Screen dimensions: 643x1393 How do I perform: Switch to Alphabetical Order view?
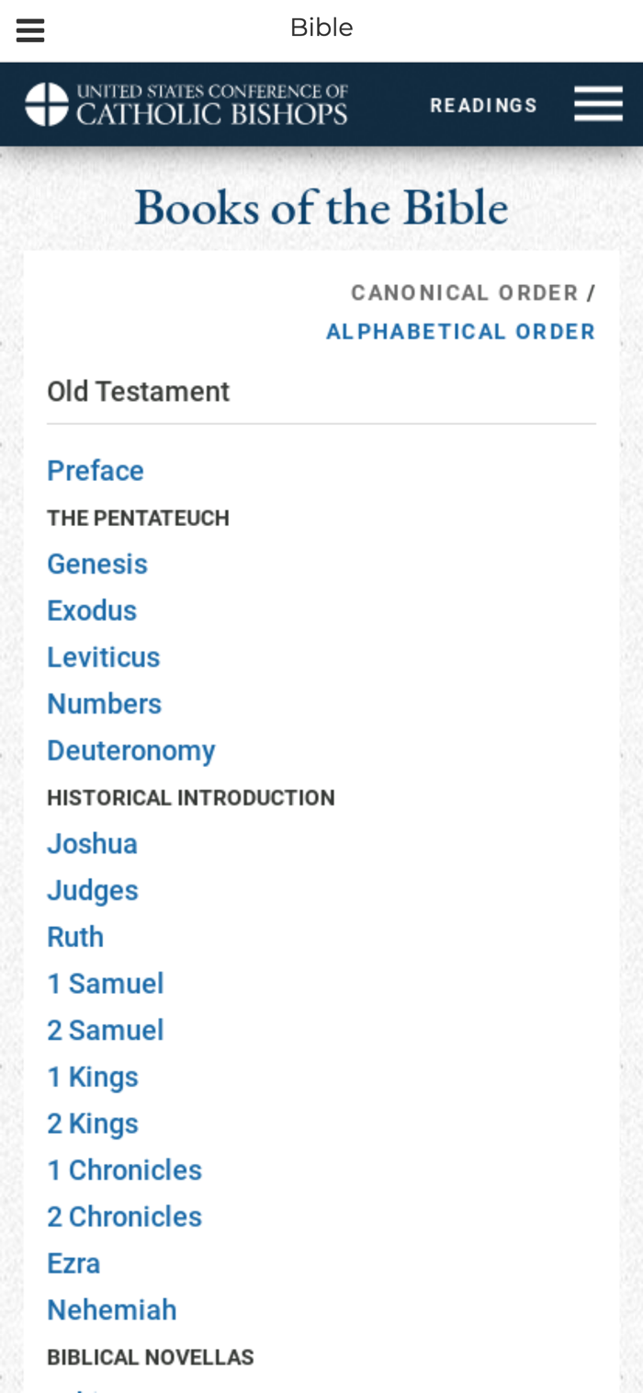pyautogui.click(x=461, y=332)
